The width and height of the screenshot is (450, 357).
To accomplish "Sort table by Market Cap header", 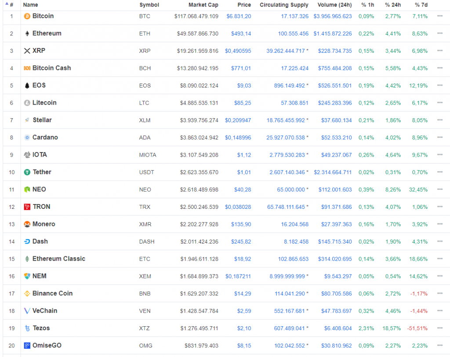I will tap(203, 5).
